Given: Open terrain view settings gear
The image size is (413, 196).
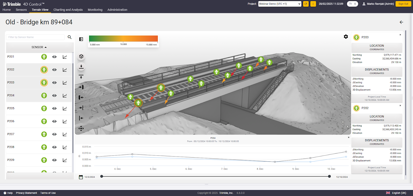Looking at the screenshot, I should coord(346,37).
